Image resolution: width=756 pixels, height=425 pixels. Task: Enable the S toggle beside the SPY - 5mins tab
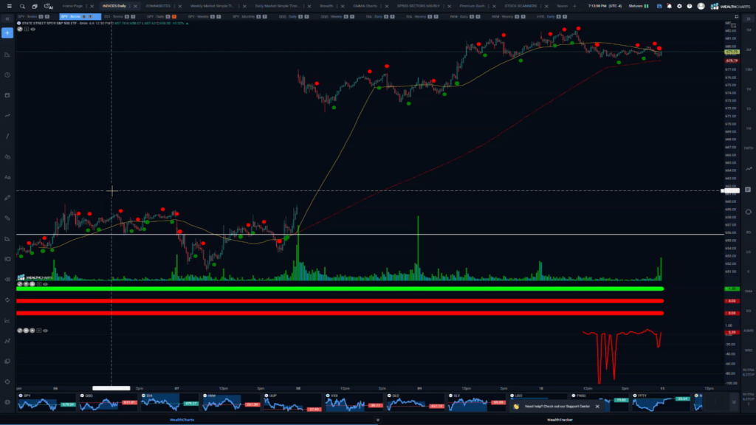tap(41, 16)
